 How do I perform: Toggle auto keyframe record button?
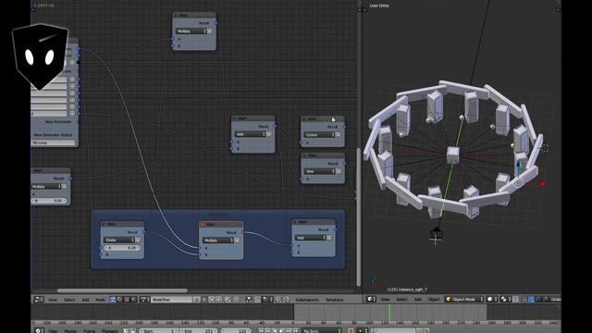point(351,330)
